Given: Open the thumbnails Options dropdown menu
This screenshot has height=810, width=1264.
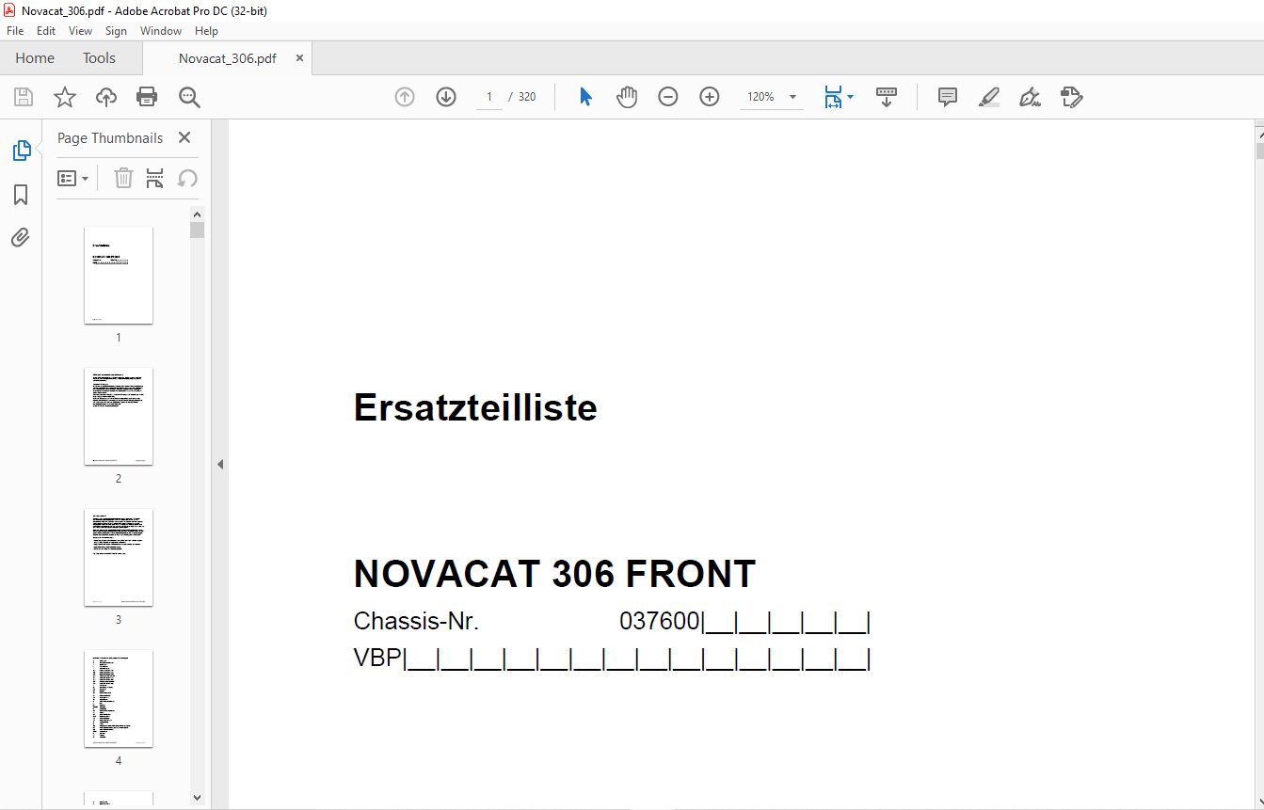Looking at the screenshot, I should [x=72, y=178].
